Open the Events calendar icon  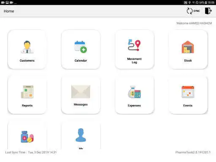188,92
